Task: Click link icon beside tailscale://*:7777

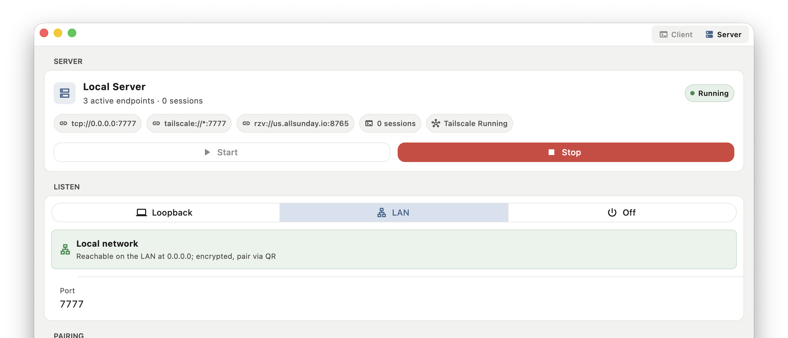Action: (156, 123)
